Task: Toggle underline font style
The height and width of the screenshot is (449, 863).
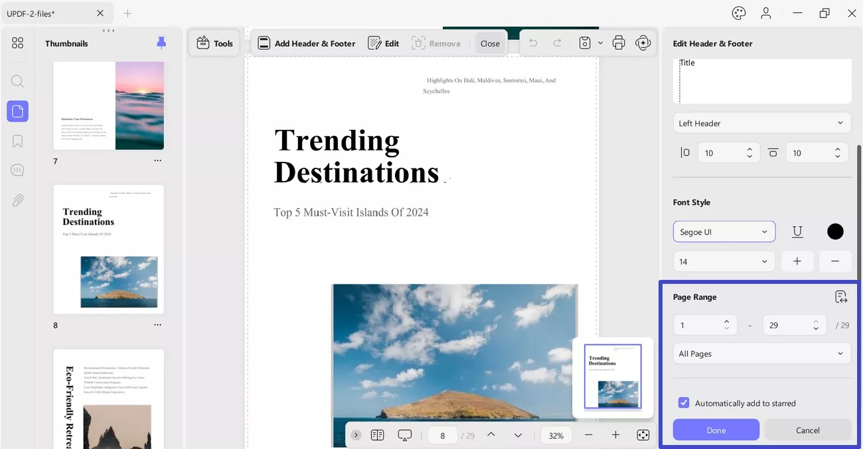Action: click(797, 231)
